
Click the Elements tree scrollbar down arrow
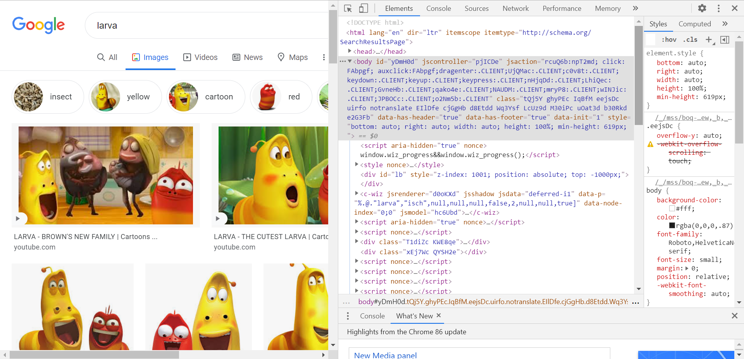point(639,289)
